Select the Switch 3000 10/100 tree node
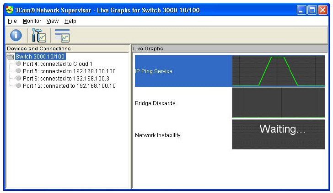This screenshot has width=333, height=193. pos(40,56)
